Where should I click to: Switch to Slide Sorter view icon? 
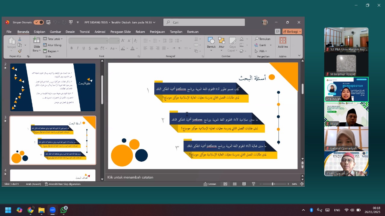[x=235, y=184]
